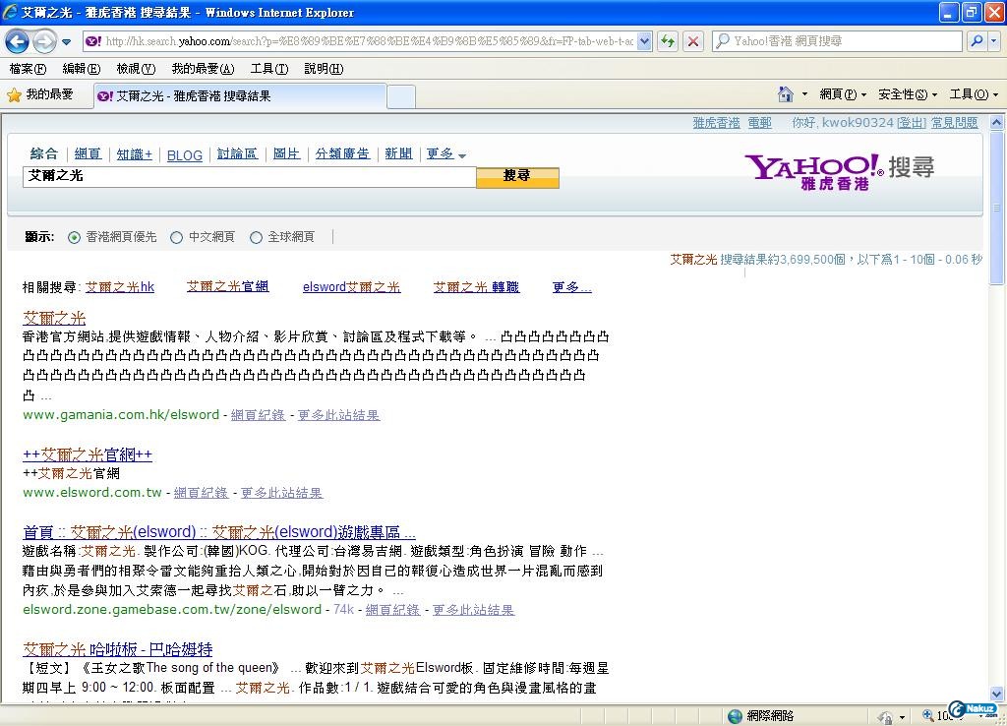Open related search 艾爾之光 轉職
The height and width of the screenshot is (726, 1007).
click(x=476, y=287)
